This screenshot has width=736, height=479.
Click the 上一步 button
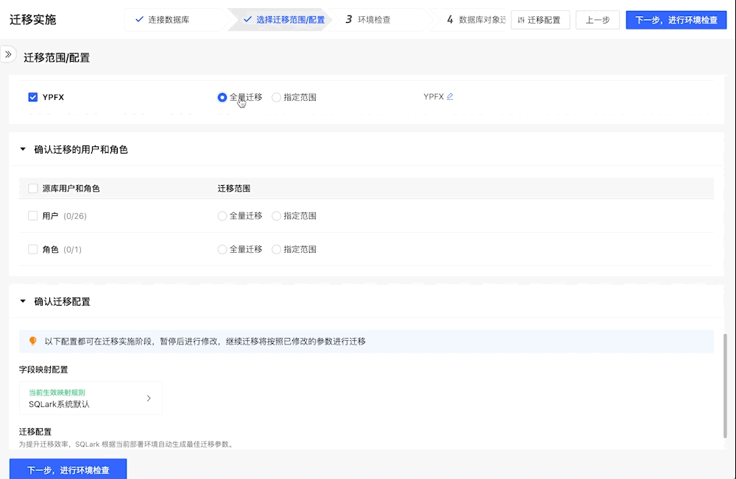click(597, 20)
